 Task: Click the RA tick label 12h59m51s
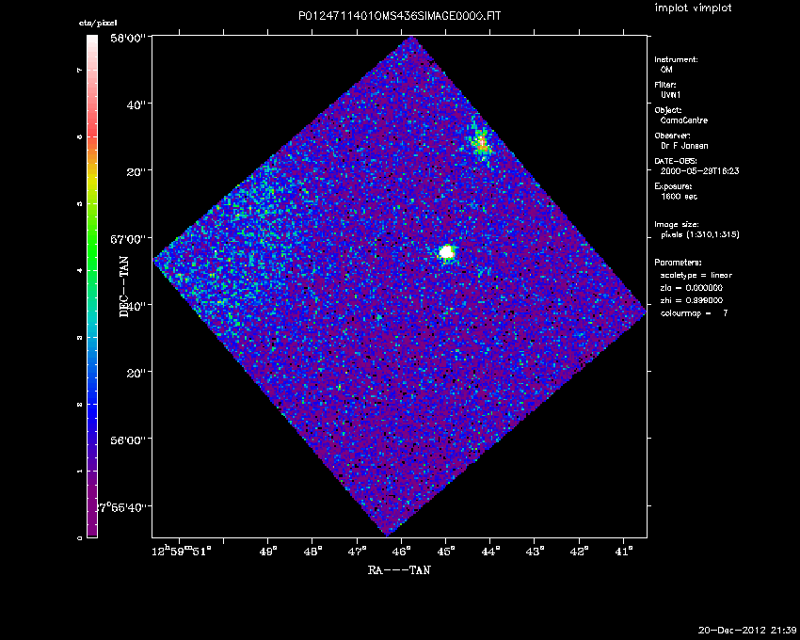(x=182, y=552)
